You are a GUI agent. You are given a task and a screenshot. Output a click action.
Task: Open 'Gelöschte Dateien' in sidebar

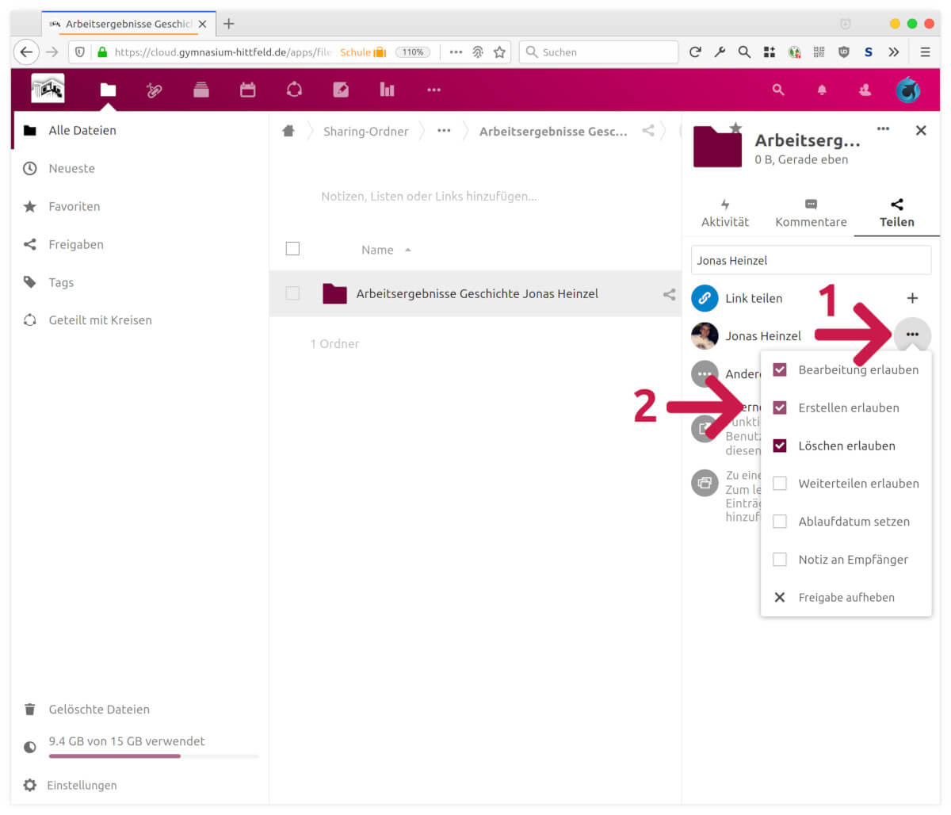pos(99,710)
